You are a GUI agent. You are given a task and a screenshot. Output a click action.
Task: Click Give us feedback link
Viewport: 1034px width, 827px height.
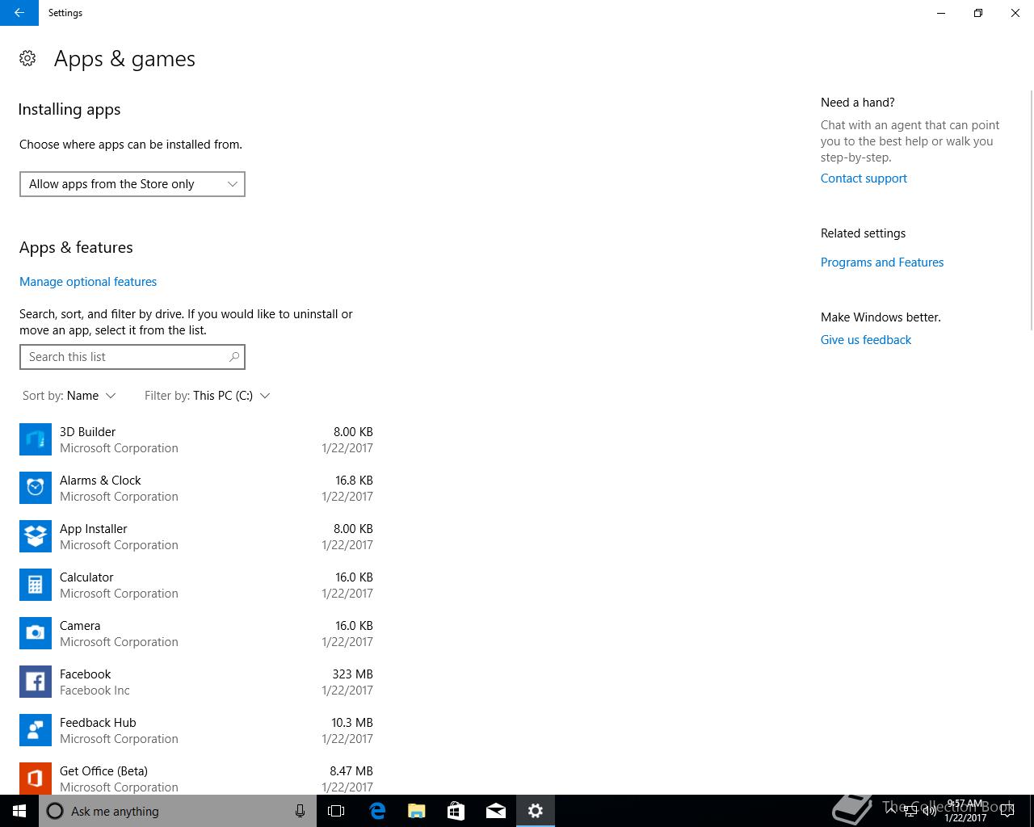[x=866, y=340]
